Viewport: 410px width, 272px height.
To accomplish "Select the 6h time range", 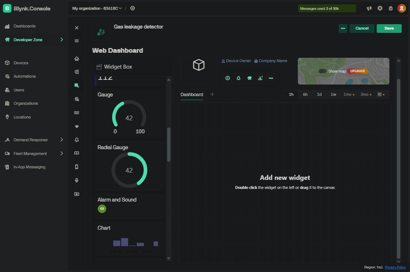I will [305, 94].
